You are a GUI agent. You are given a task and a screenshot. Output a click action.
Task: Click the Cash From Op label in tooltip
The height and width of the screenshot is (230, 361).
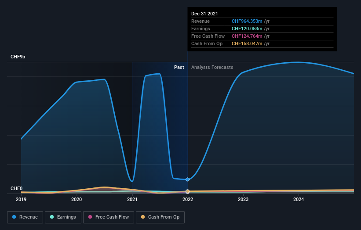(x=207, y=43)
